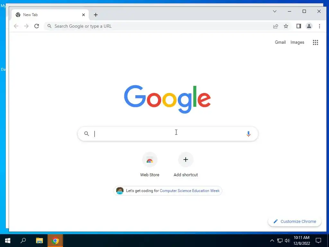Minimize the Chrome window

click(x=289, y=11)
